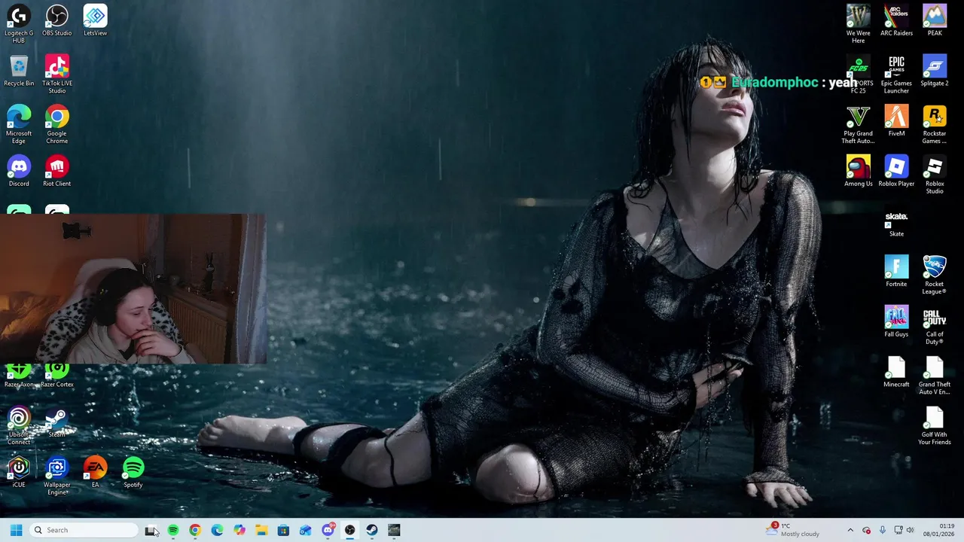Switch to OBS Studio in taskbar
964x542 pixels.
coord(349,530)
